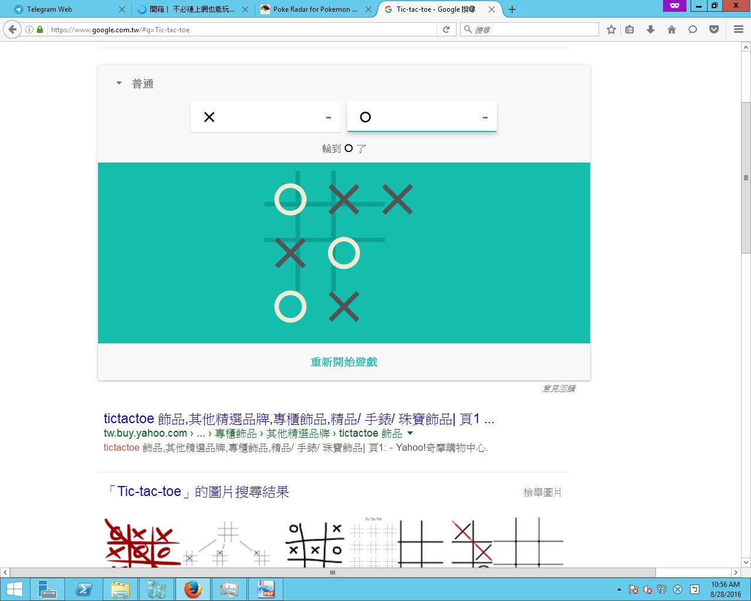The height and width of the screenshot is (601, 751).
Task: Show bookmarks list icon in toolbar
Action: pos(630,29)
